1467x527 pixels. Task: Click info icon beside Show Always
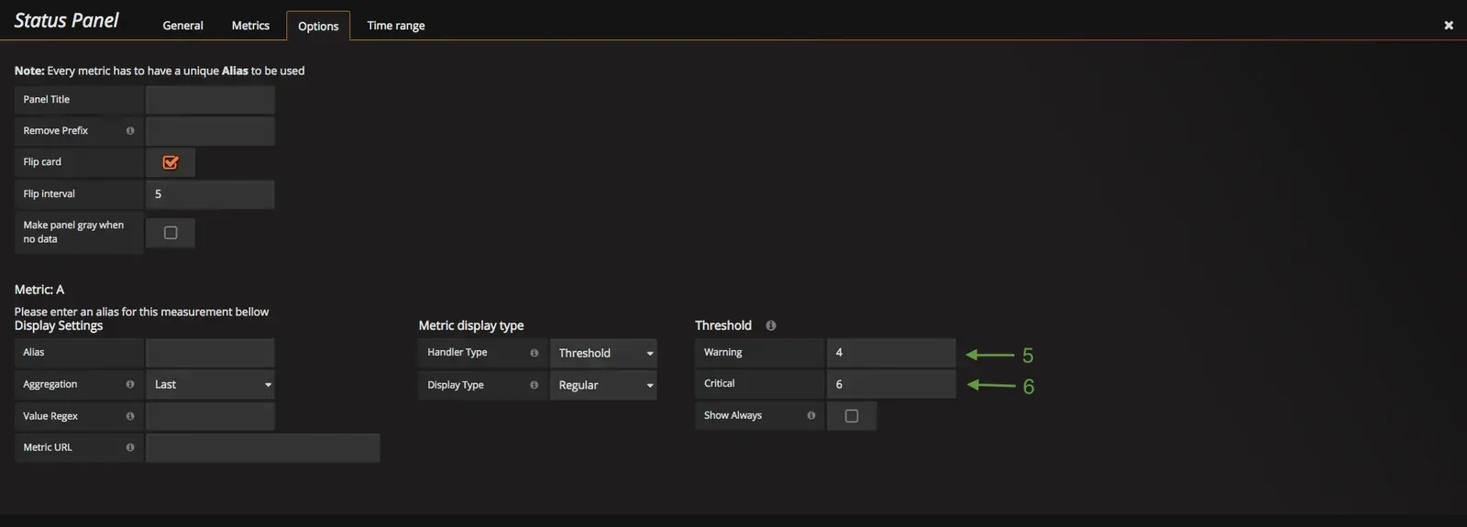click(811, 415)
